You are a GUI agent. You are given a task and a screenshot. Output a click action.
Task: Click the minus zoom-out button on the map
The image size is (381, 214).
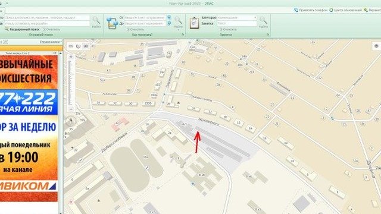[x=71, y=109]
